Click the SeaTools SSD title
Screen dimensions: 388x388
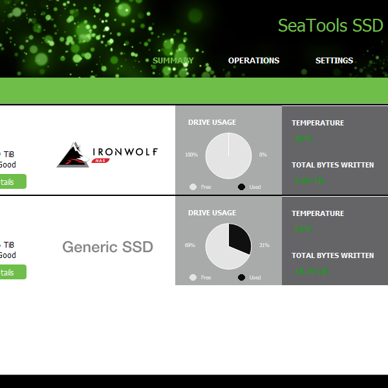point(330,25)
